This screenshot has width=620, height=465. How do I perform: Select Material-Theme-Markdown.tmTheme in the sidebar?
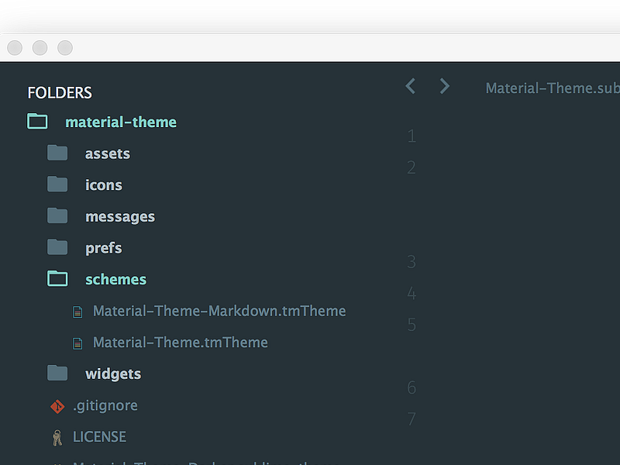coord(219,311)
